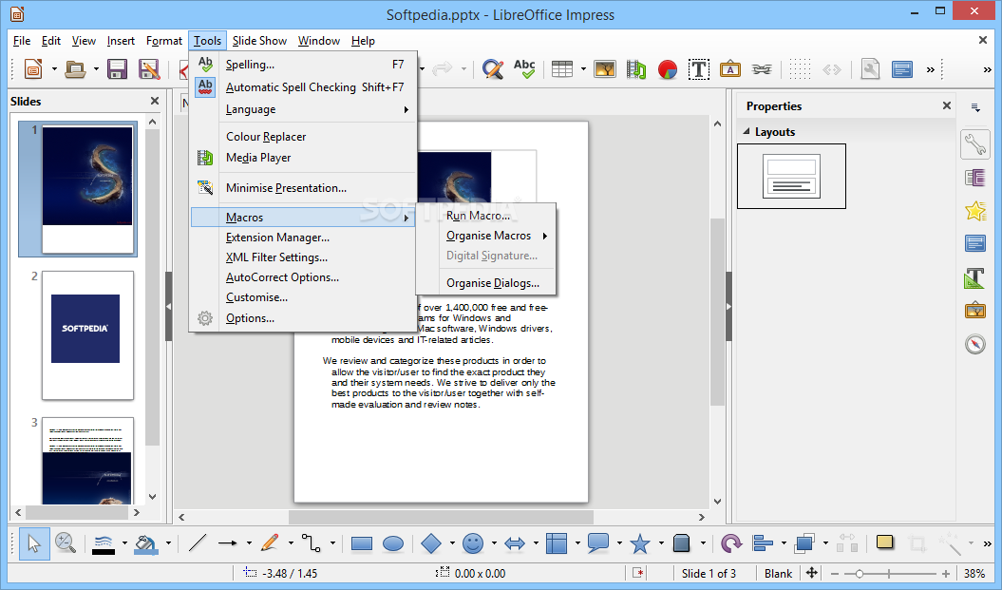1002x590 pixels.
Task: Open the File menu
Action: [x=22, y=40]
